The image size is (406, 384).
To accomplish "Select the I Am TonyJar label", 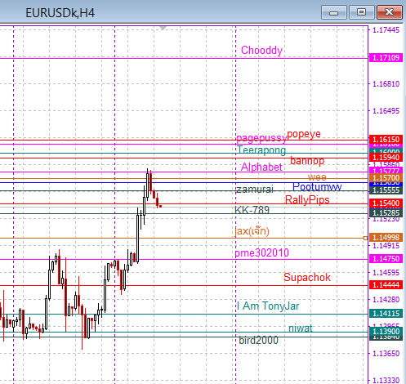I will coord(268,306).
